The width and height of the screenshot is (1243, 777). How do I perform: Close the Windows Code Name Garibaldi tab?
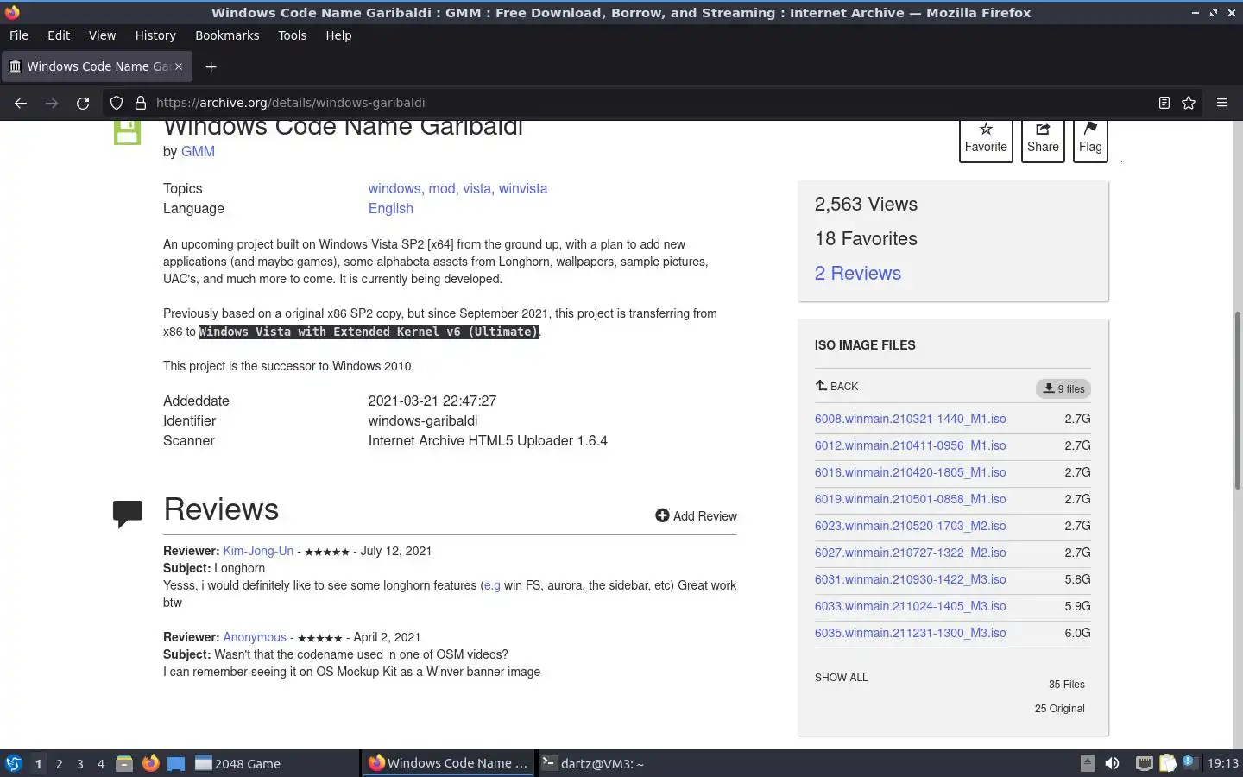[179, 66]
